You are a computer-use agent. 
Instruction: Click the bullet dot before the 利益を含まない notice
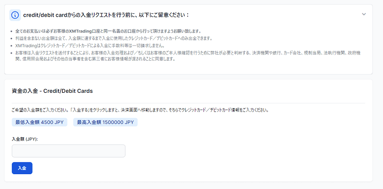coord(11,39)
